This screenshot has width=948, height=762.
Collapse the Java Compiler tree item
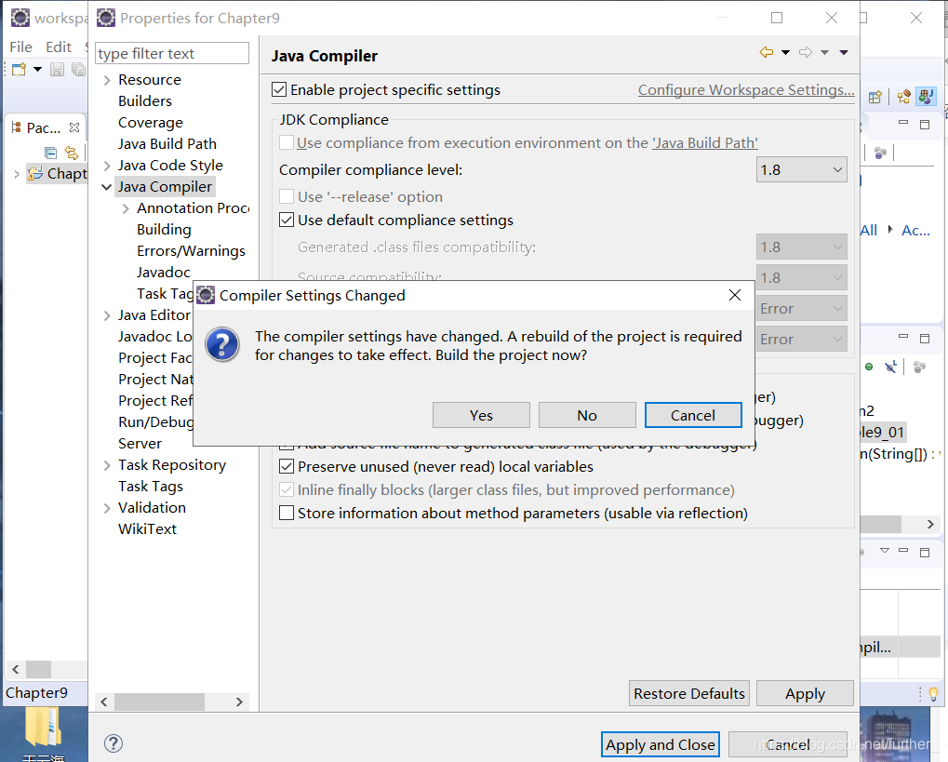coord(106,186)
